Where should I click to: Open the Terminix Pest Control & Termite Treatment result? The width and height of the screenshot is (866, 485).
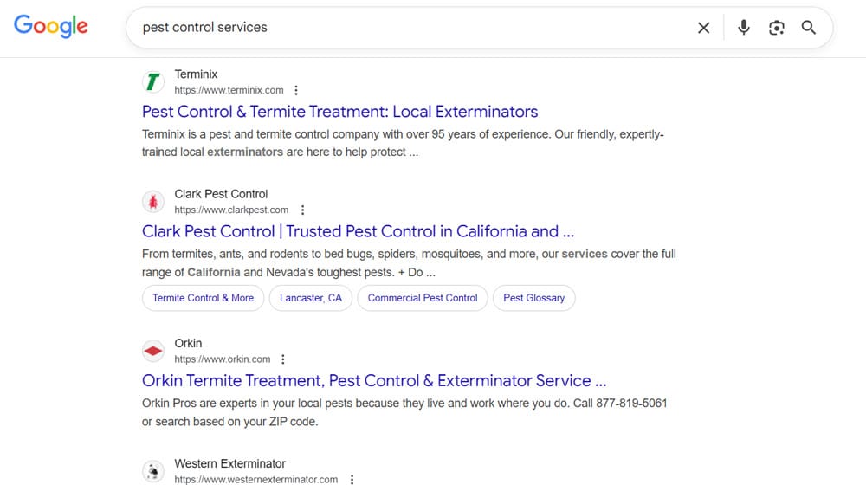pyautogui.click(x=339, y=112)
